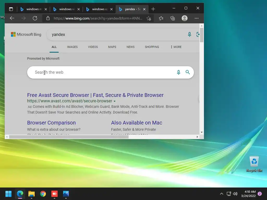267x200 pixels.
Task: Switch to IMAGES results
Action: click(72, 47)
